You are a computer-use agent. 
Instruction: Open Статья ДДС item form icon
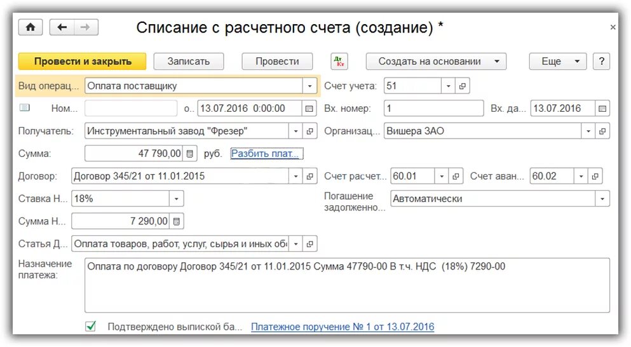tap(309, 244)
